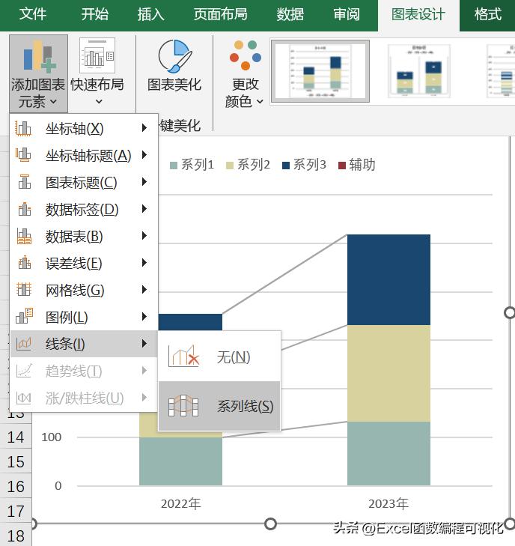Switch to the 格式 tab
Viewport: 515px width, 546px height.
pyautogui.click(x=488, y=15)
